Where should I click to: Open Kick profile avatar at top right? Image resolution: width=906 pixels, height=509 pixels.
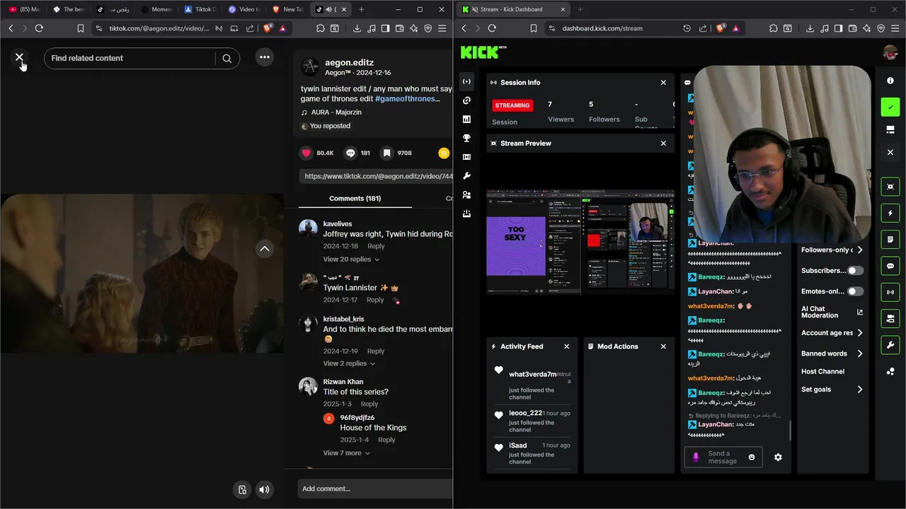(890, 52)
